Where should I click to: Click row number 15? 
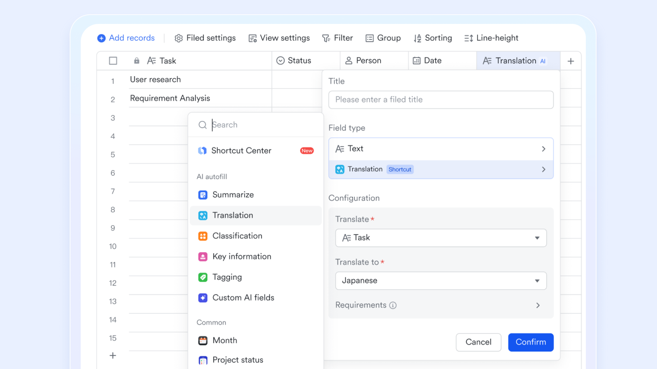tap(113, 338)
